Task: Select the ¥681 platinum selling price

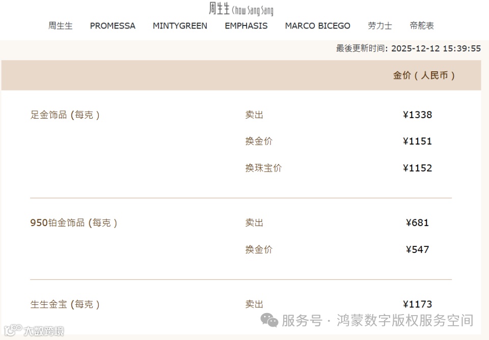Action: (x=417, y=222)
